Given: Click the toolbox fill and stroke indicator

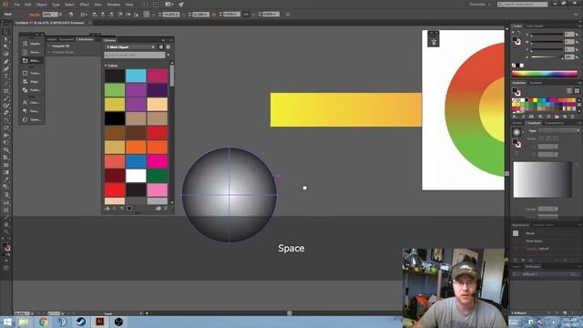Looking at the screenshot, I should click(6, 247).
